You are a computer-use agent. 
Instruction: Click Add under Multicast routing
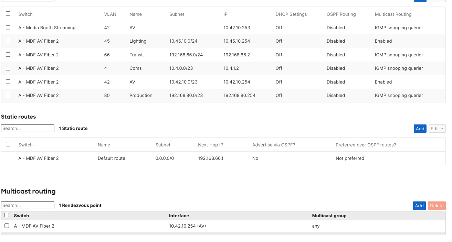[419, 206]
